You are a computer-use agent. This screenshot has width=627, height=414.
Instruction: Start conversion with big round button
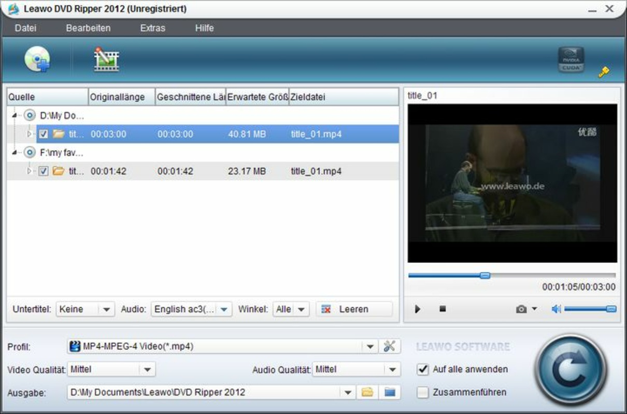(x=571, y=369)
